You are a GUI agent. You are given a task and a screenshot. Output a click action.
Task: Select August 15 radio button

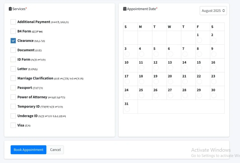pyautogui.click(x=199, y=68)
